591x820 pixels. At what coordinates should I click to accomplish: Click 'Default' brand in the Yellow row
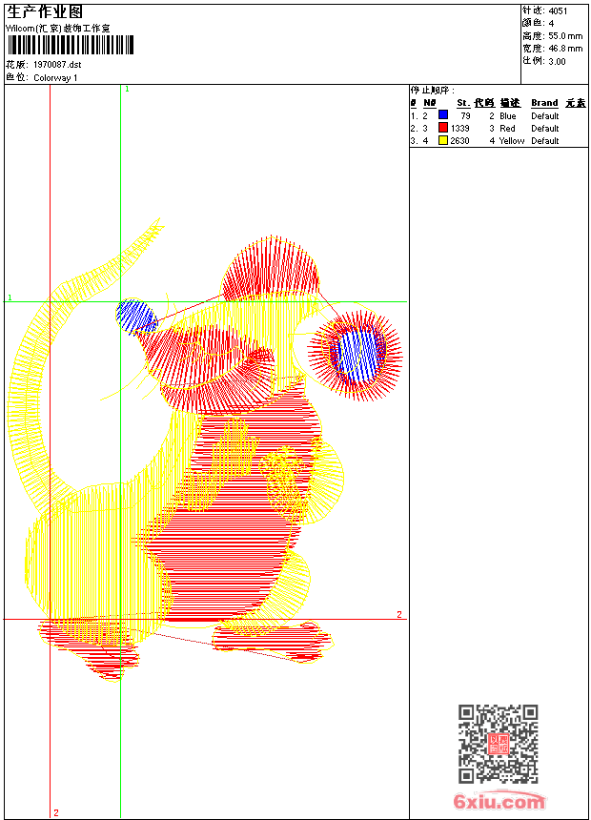point(545,141)
